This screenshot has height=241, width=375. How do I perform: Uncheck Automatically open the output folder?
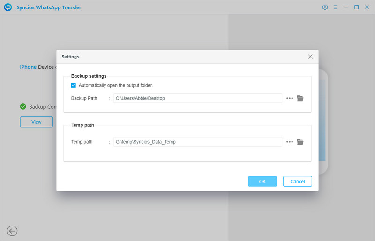74,85
